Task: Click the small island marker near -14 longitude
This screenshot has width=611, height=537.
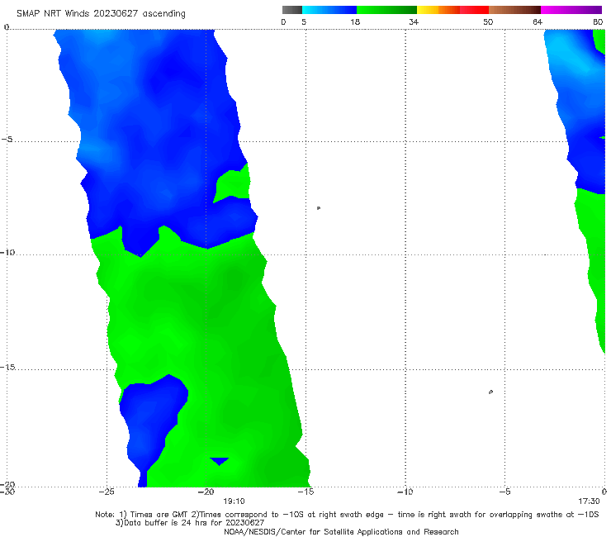Action: 319,208
